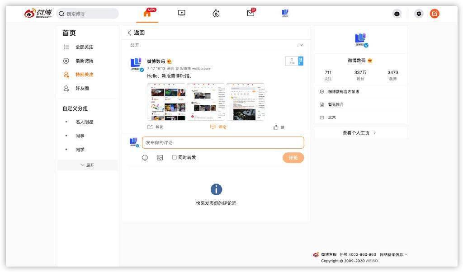Submit with the orange 评论 button
463x272 pixels.
click(293, 158)
